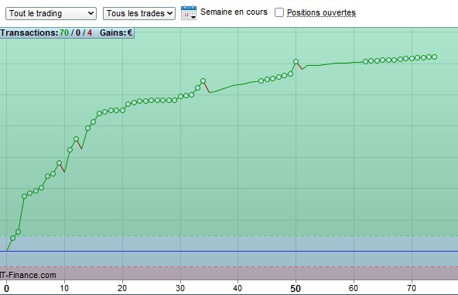Click the winning transactions count '70'
Screen dimensions: 458x295
(64, 33)
